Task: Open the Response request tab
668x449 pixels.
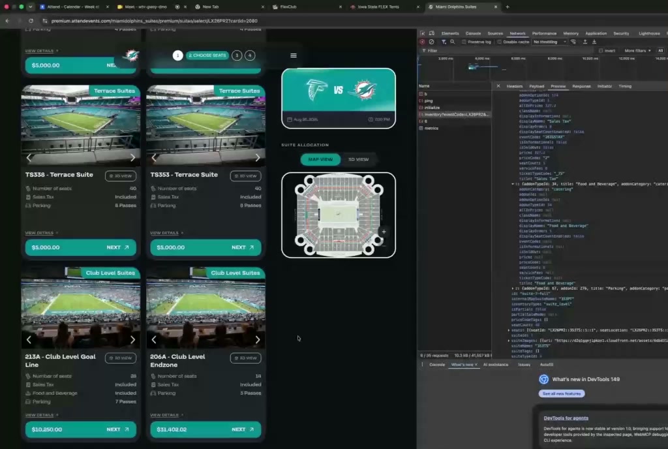Action: pyautogui.click(x=581, y=86)
